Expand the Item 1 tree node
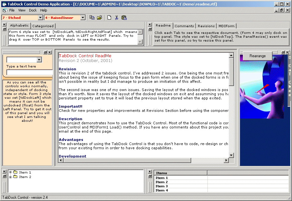This screenshot has width=292, height=201. tap(11, 173)
